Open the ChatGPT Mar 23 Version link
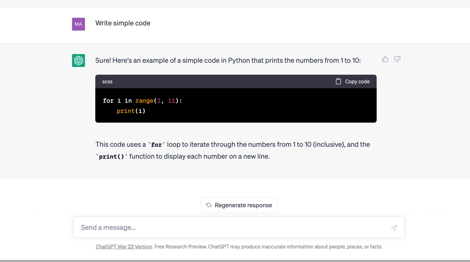 point(124,247)
